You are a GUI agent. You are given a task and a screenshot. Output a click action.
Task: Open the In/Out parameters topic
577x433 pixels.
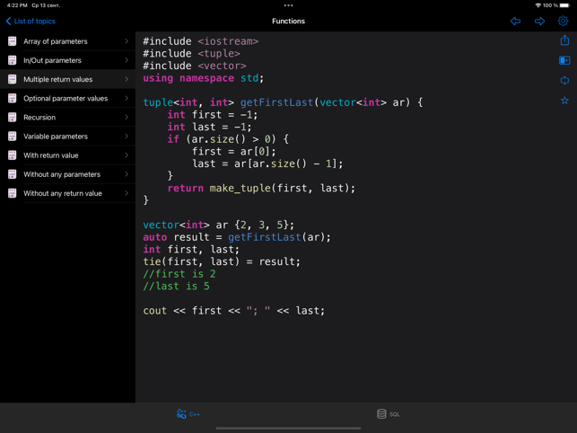pos(67,60)
